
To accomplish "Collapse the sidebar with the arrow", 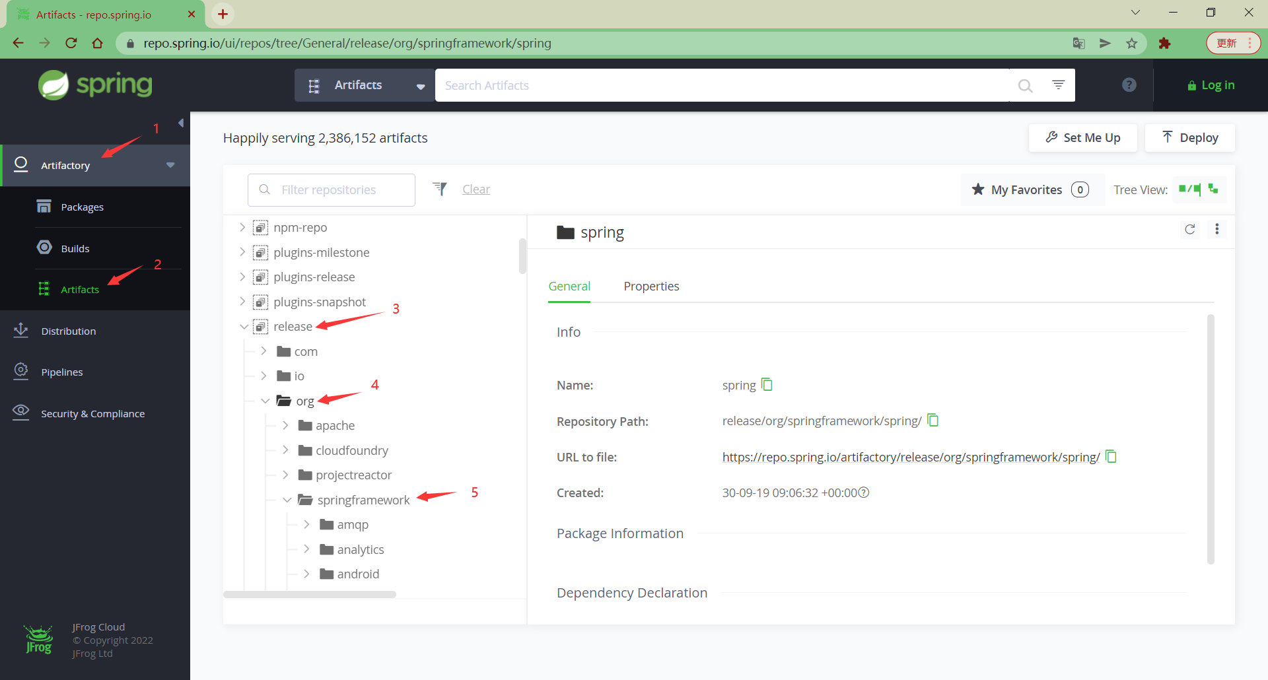I will pos(181,123).
